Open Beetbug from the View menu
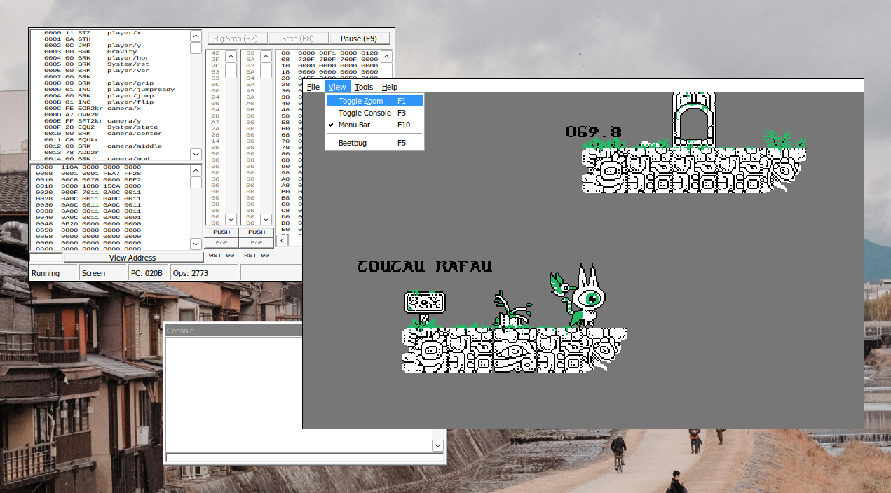 (352, 143)
